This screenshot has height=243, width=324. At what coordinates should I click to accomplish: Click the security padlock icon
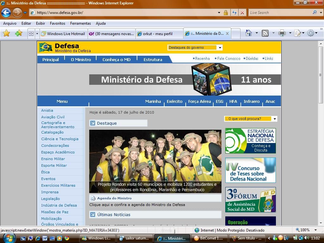click(226, 13)
